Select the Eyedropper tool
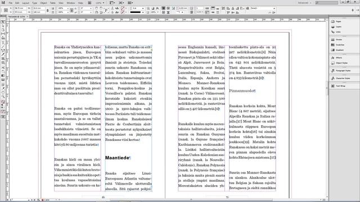The width and height of the screenshot is (360, 202). (x=3, y=89)
